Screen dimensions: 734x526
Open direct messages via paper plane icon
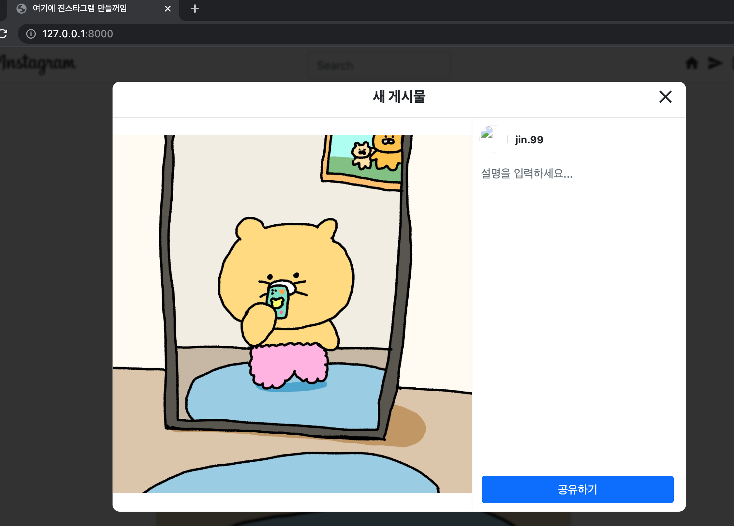tap(715, 63)
